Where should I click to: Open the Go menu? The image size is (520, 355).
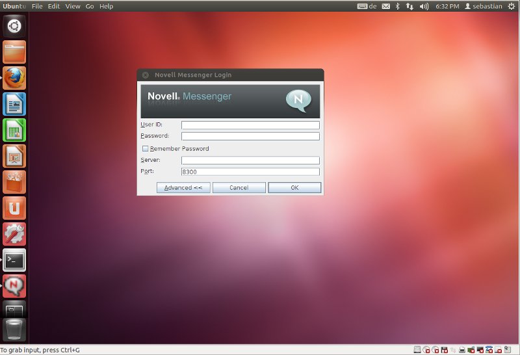click(90, 7)
